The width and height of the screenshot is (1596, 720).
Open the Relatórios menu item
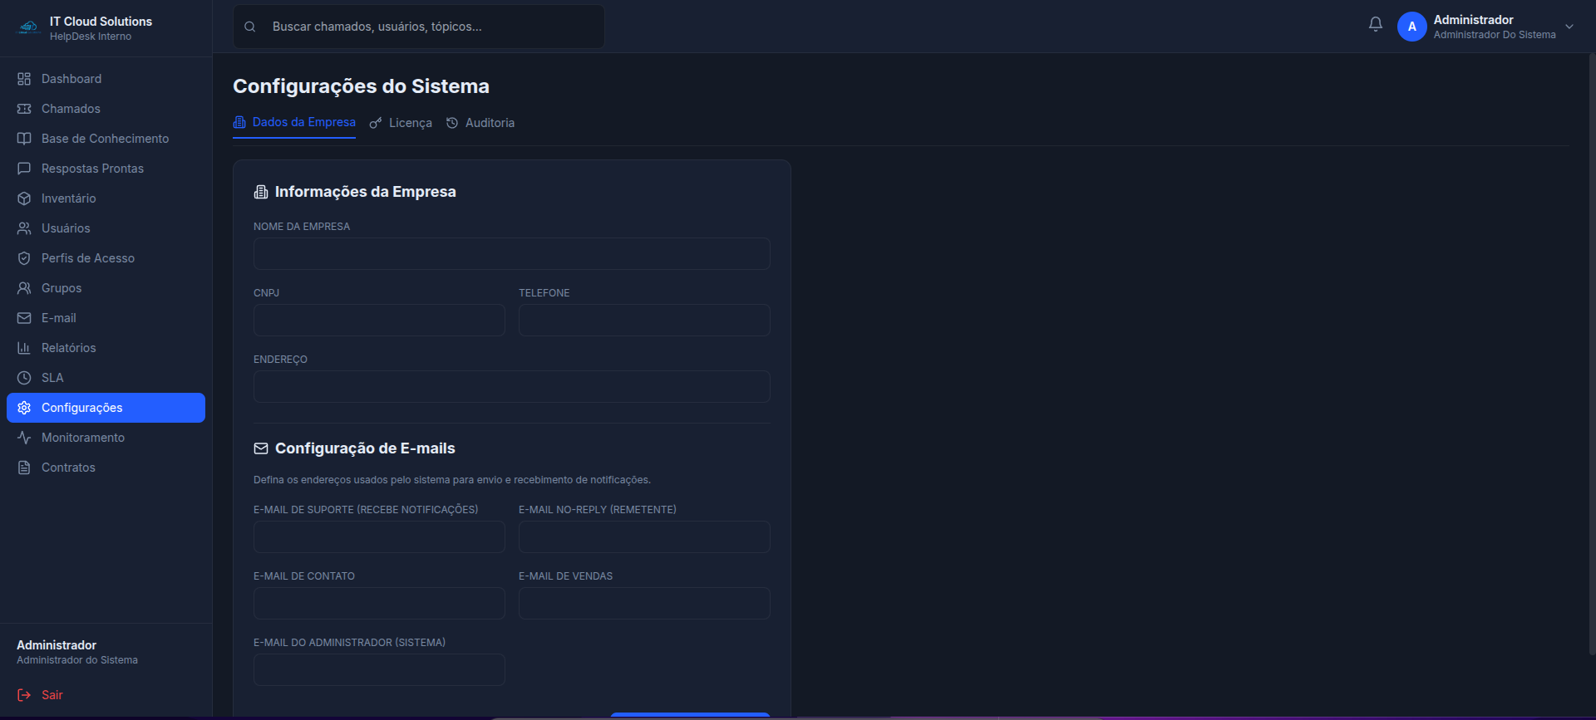(x=106, y=348)
